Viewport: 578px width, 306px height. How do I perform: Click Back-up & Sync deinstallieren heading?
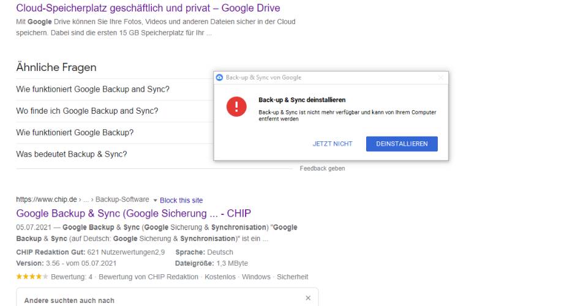point(302,100)
